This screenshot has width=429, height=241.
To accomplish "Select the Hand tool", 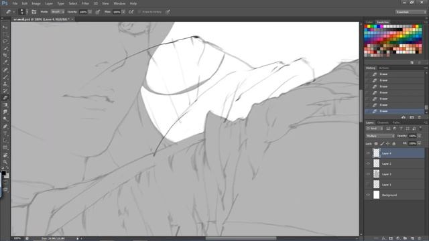I will tap(5, 155).
